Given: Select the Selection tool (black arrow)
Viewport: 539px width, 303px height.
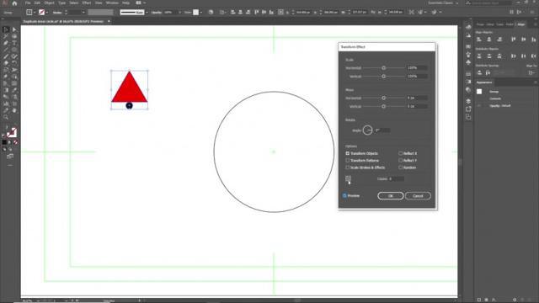Looking at the screenshot, I should click(6, 30).
